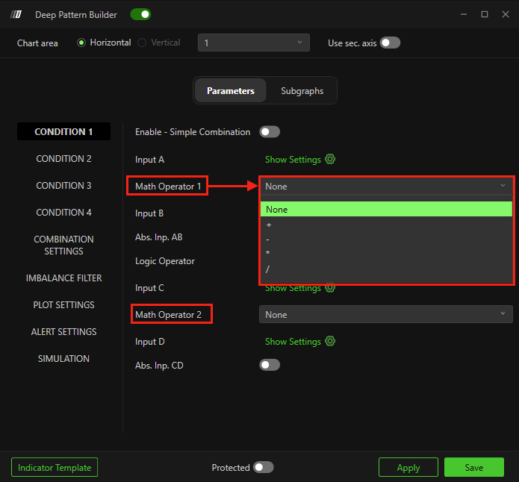
Task: Toggle the Deep Pattern Builder enable switch
Action: [x=140, y=14]
